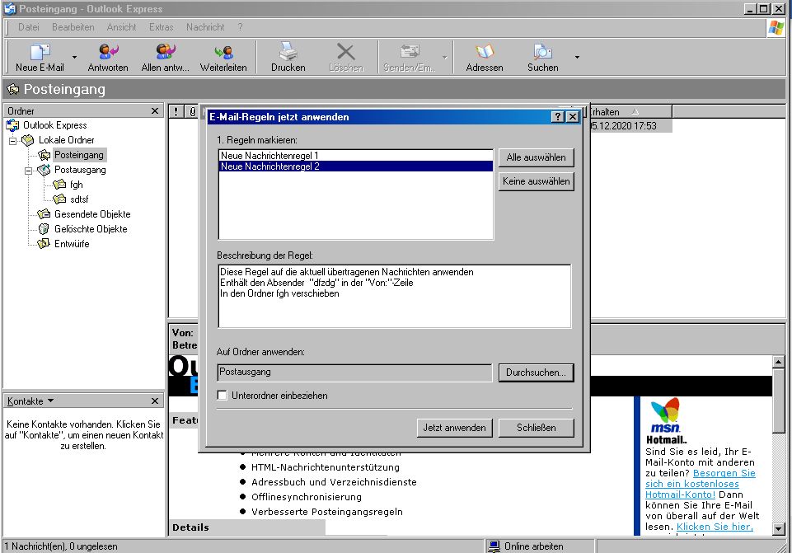Open the Senden/Empfangen dropdown arrow
Screen dimensions: 792x553
(x=445, y=57)
